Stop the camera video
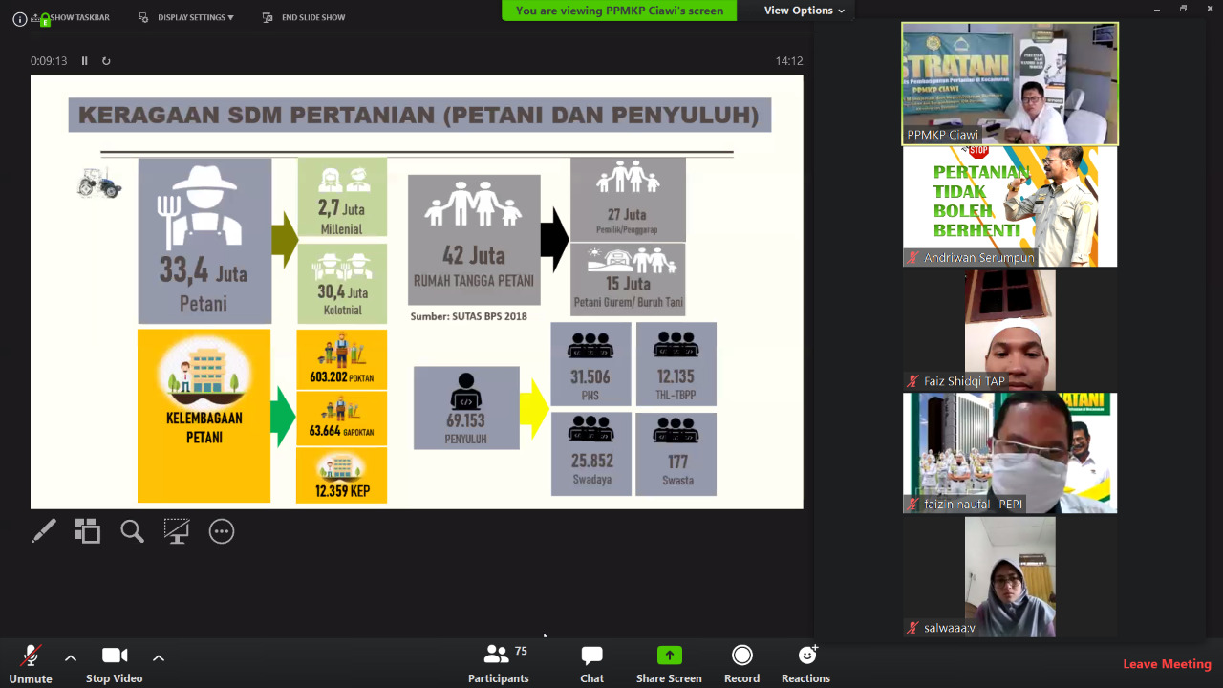The image size is (1223, 688). (114, 663)
